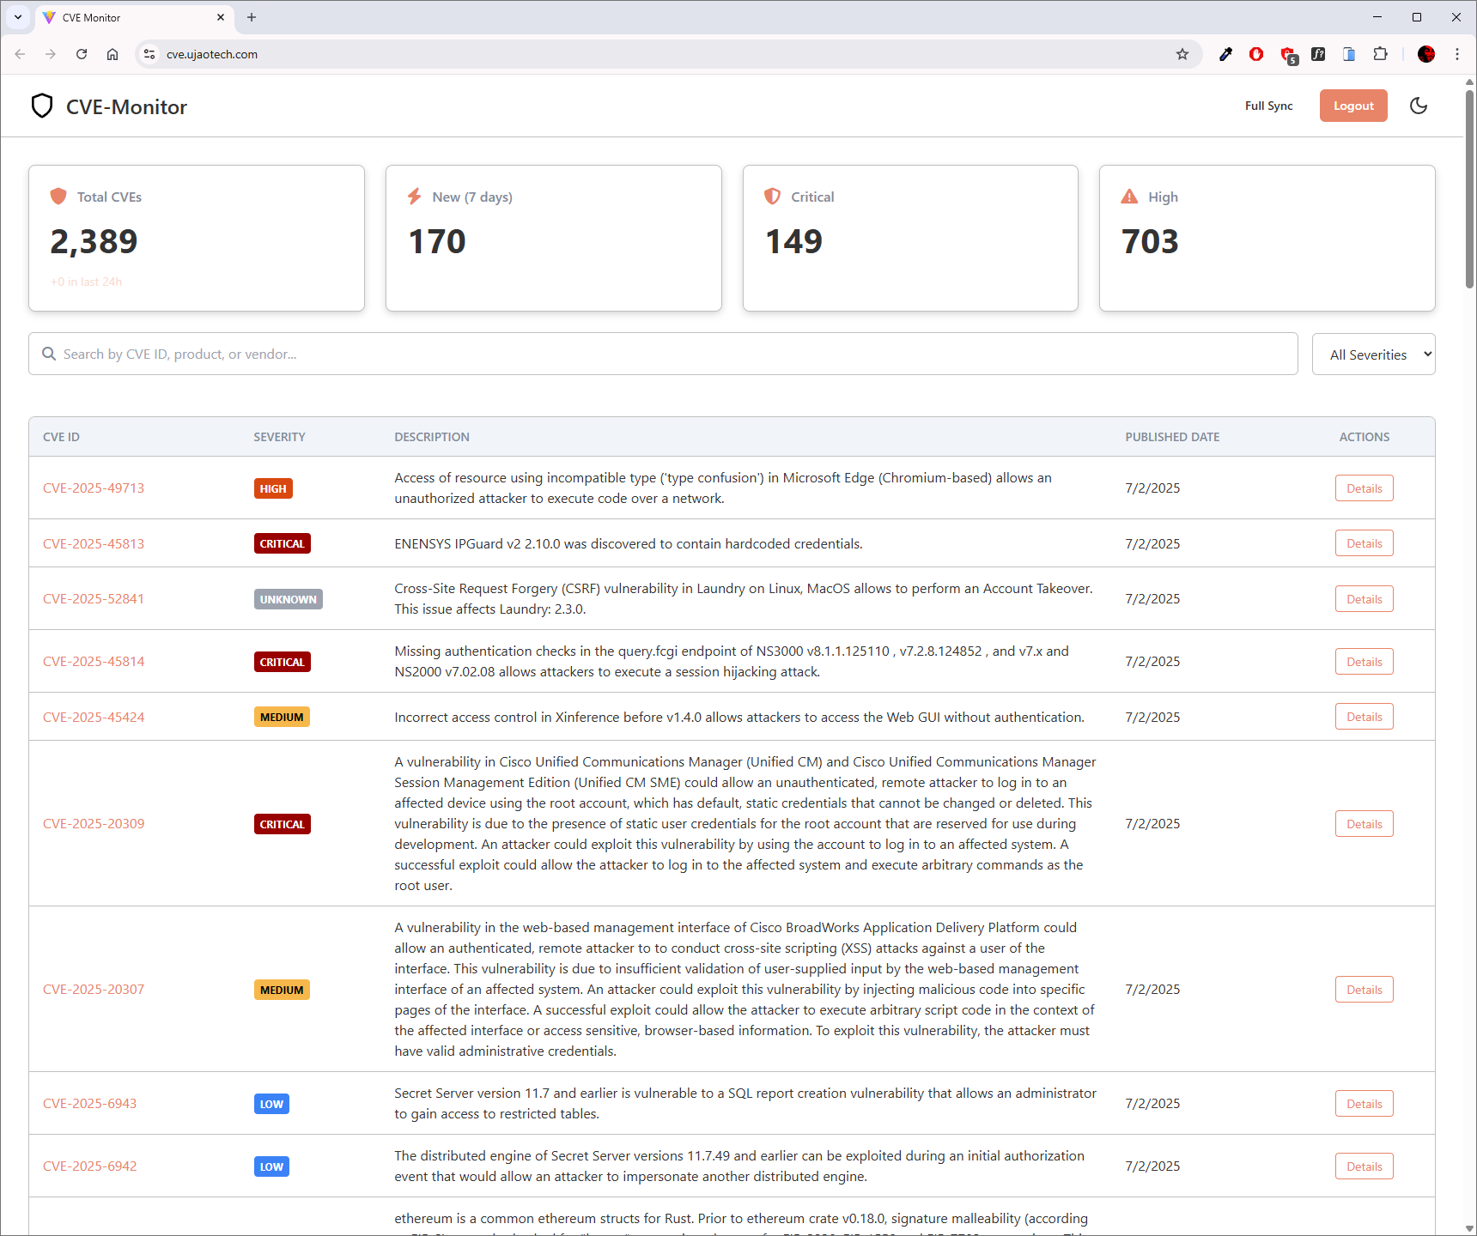Log out with the Logout button

1353,106
